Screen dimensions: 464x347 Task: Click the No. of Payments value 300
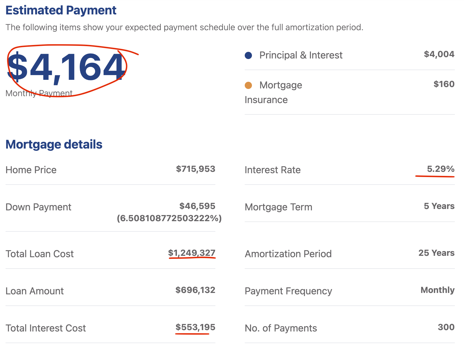pos(446,327)
